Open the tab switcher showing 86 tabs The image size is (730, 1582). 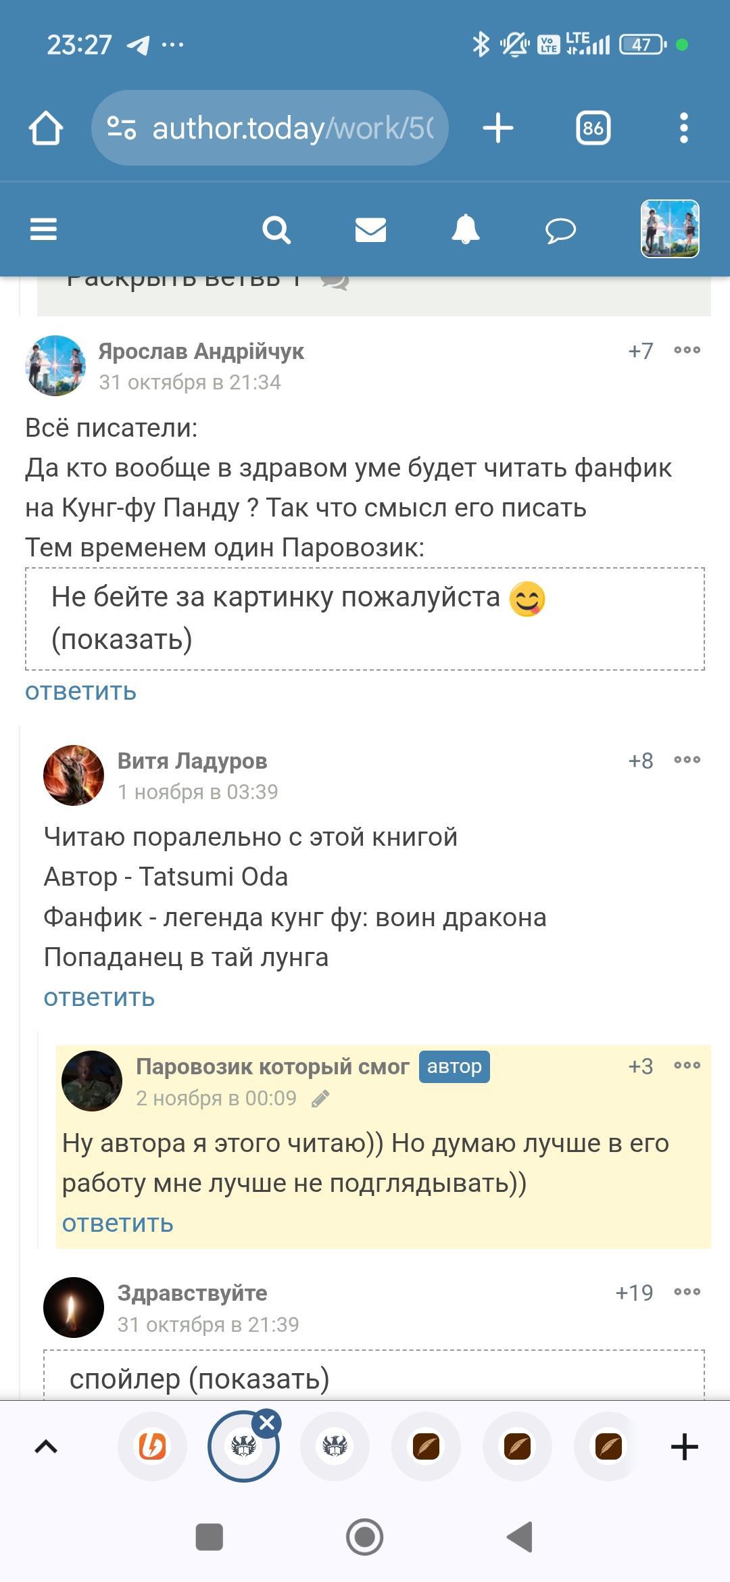593,128
